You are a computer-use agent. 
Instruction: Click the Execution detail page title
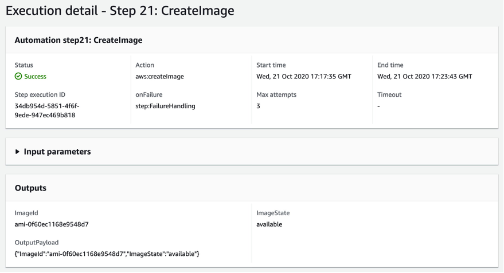120,11
